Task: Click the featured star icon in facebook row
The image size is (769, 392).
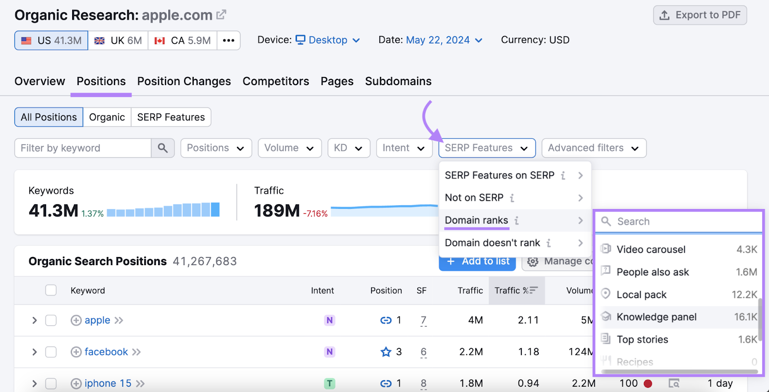Action: pos(385,352)
